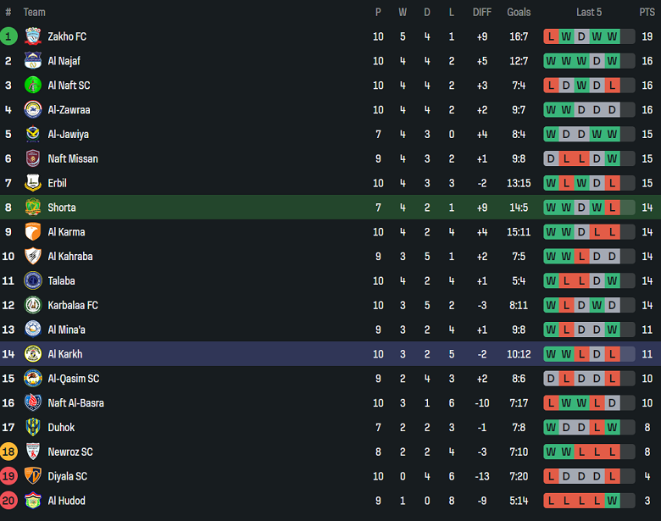Click the Erbil club crest
The height and width of the screenshot is (521, 661).
coord(32,183)
